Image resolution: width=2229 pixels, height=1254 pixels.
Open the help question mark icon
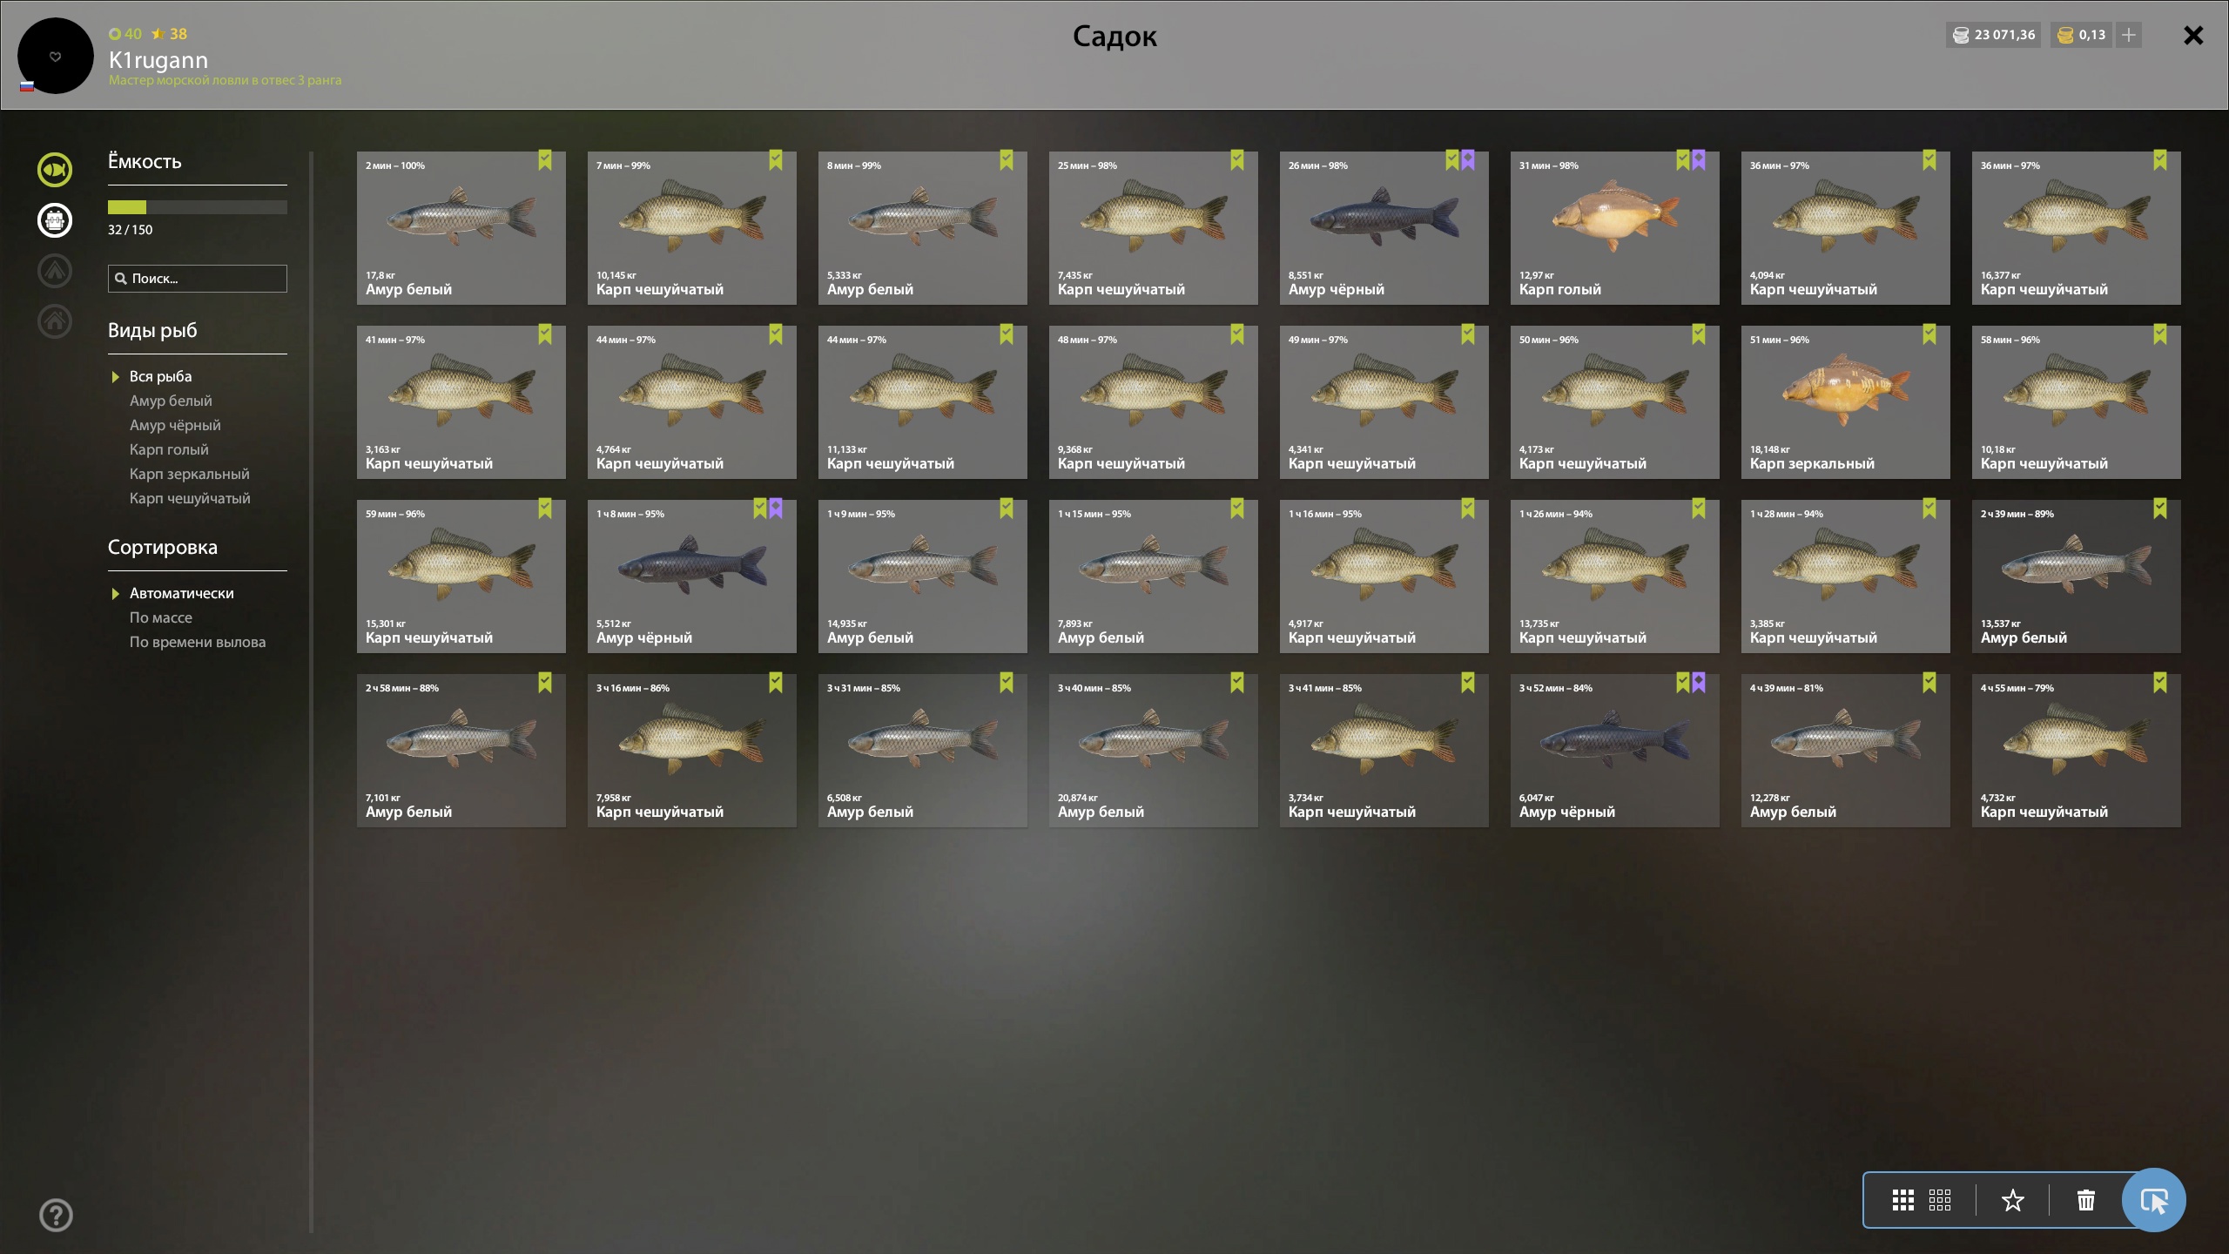point(56,1215)
